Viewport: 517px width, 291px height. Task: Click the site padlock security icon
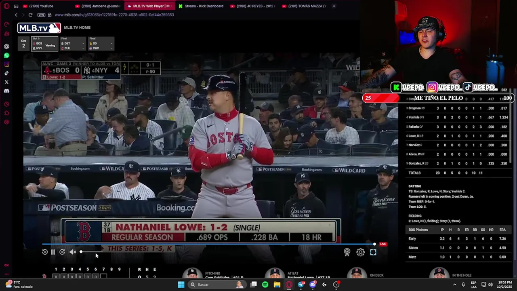point(50,15)
